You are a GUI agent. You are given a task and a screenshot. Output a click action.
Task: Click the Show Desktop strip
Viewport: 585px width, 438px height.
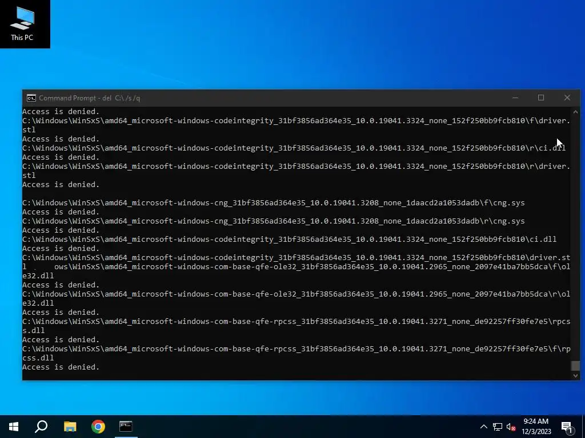[583, 427]
